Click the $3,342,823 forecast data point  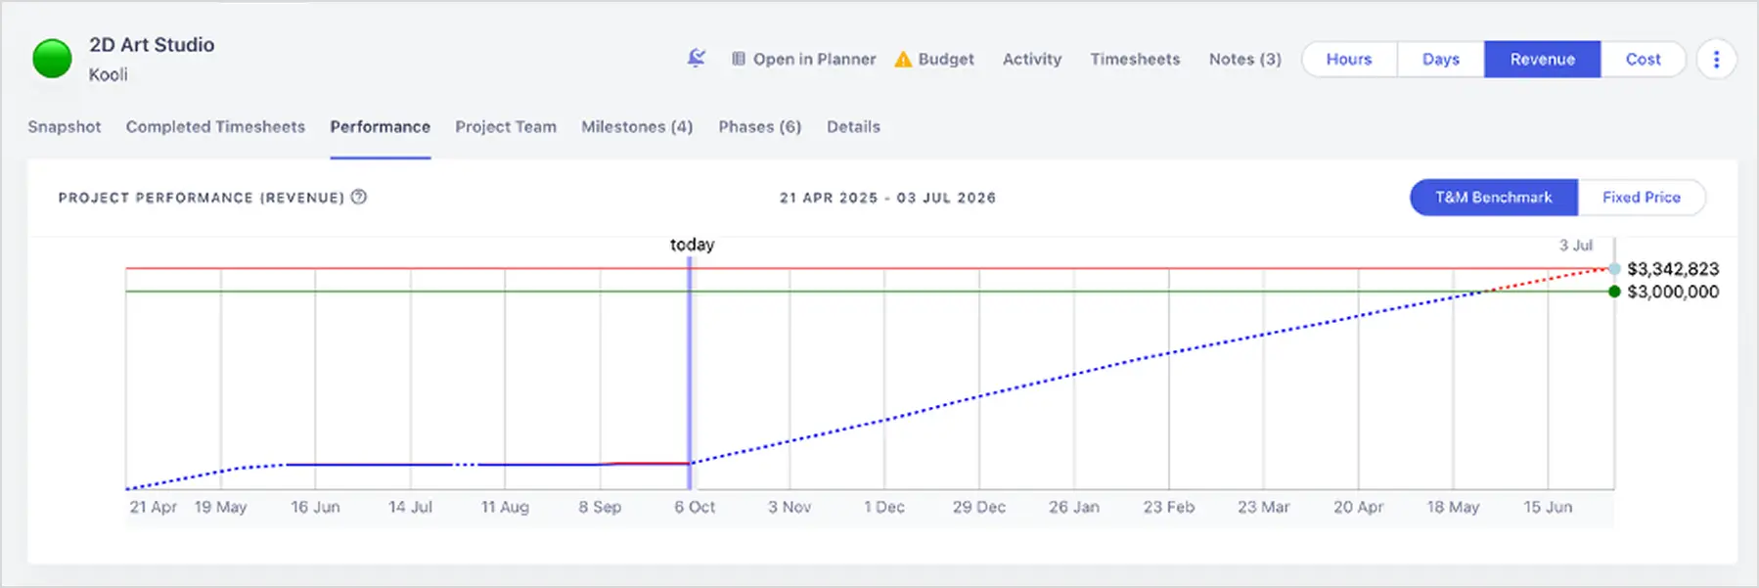1614,268
